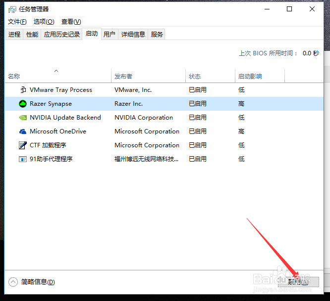Select the Microsoft OneDrive row name
The image size is (330, 301).
click(x=58, y=131)
